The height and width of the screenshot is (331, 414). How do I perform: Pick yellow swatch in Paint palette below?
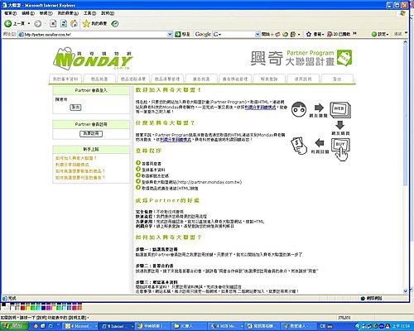(28, 308)
